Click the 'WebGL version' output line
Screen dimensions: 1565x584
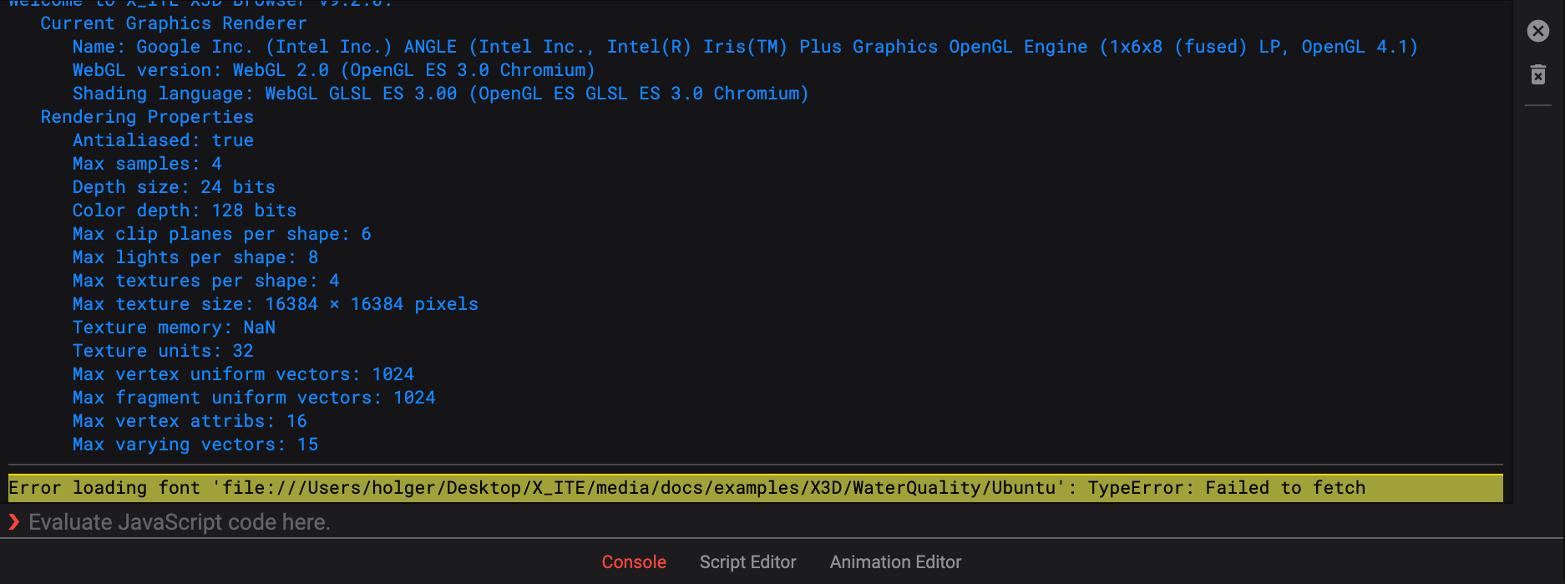click(333, 70)
